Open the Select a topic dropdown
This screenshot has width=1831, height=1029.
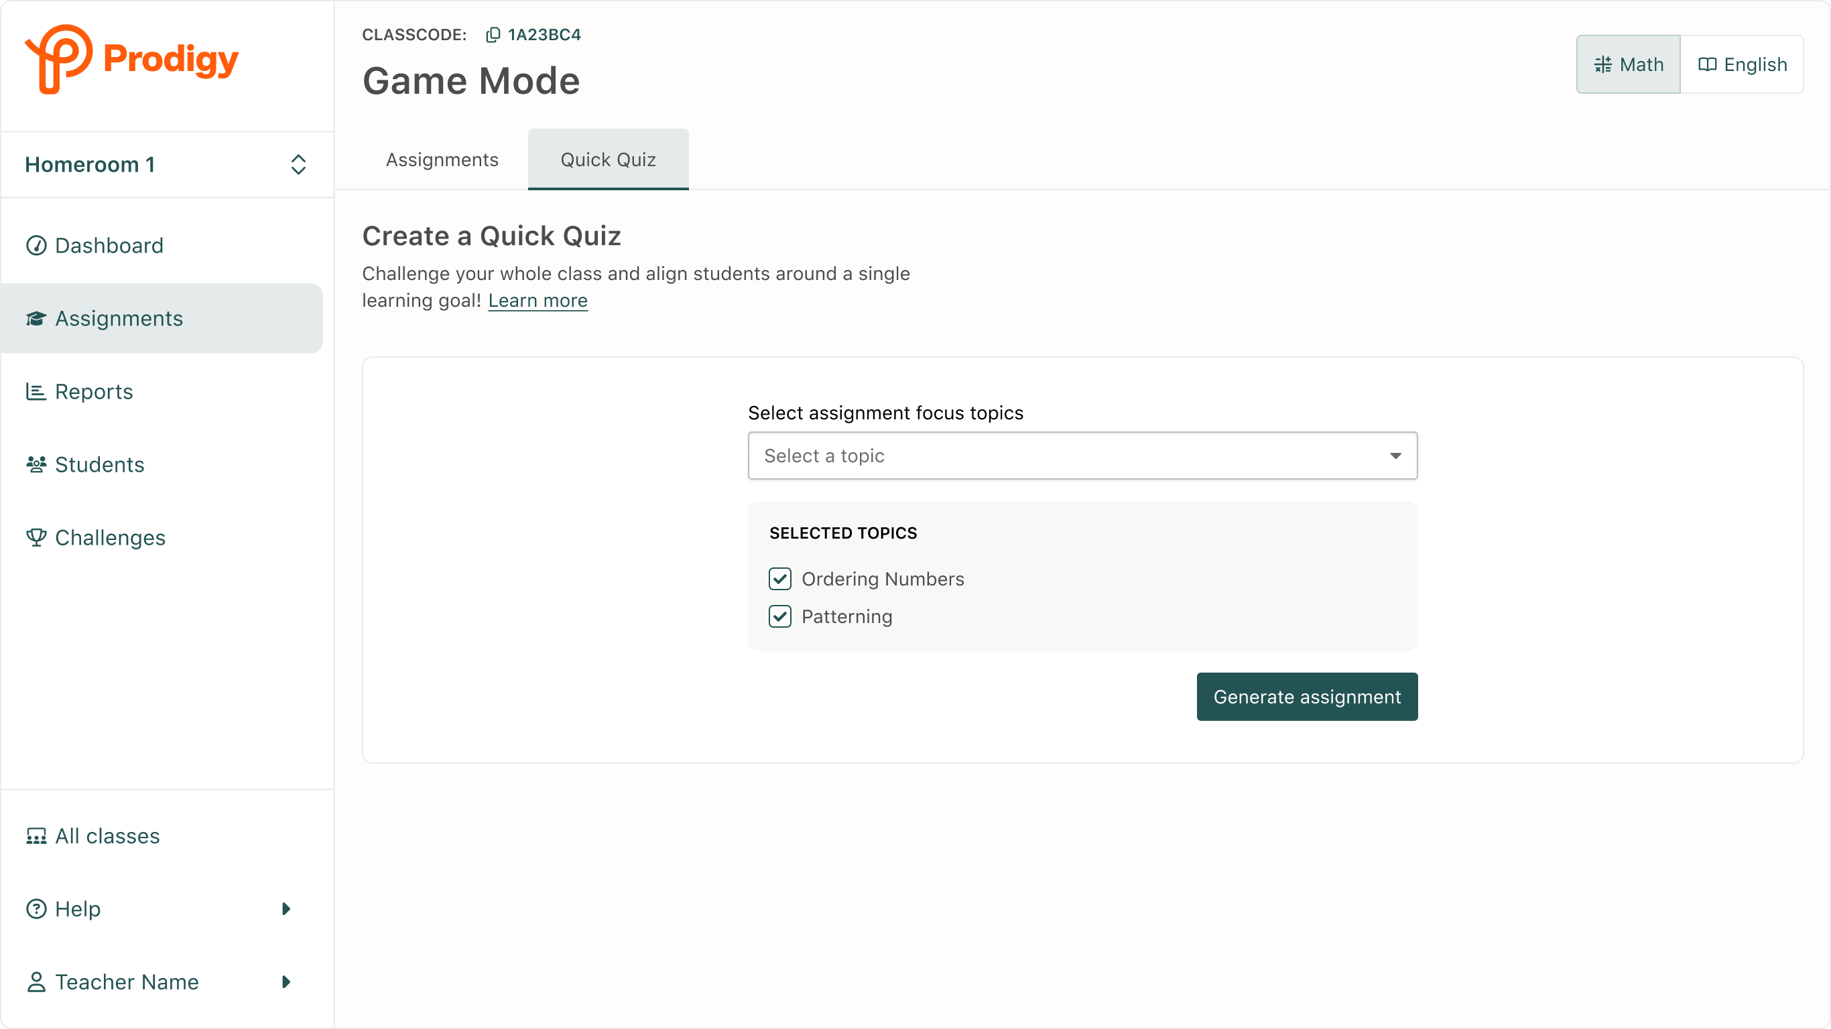coord(1082,456)
